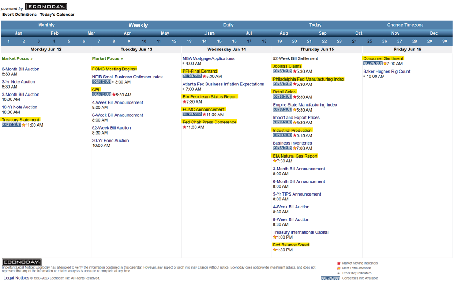This screenshot has height=281, width=454.
Task: Open the Philadelphia Fed Manufacturing Index event
Action: [x=308, y=79]
